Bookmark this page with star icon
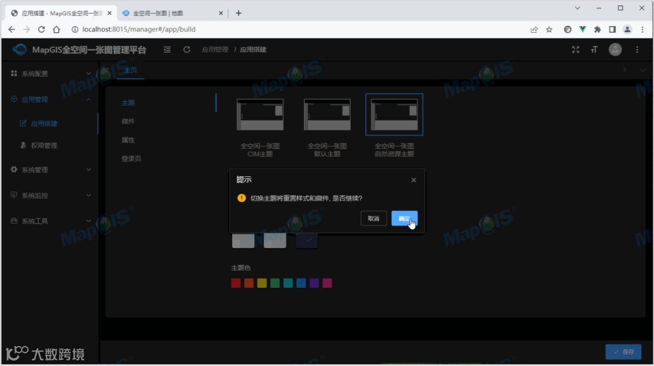654x366 pixels. 549,29
